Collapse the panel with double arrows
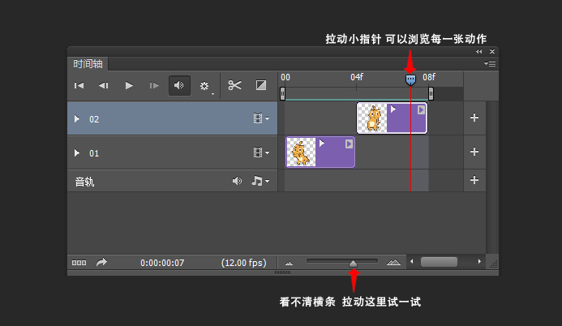 [478, 52]
